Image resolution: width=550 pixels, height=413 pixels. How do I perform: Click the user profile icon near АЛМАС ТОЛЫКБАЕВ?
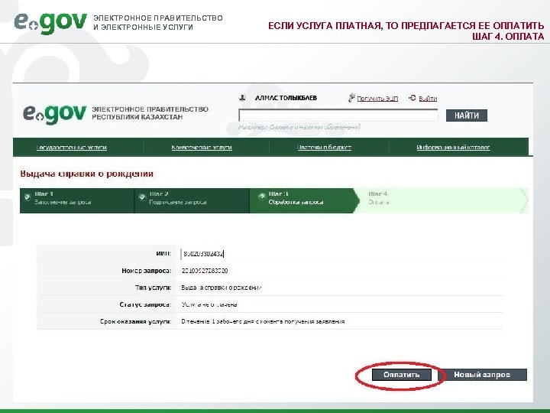tap(242, 98)
